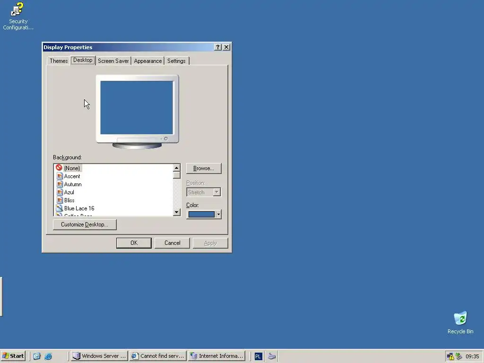The height and width of the screenshot is (363, 484).
Task: Click the red no-symbol icon for (None)
Action: pyautogui.click(x=59, y=168)
